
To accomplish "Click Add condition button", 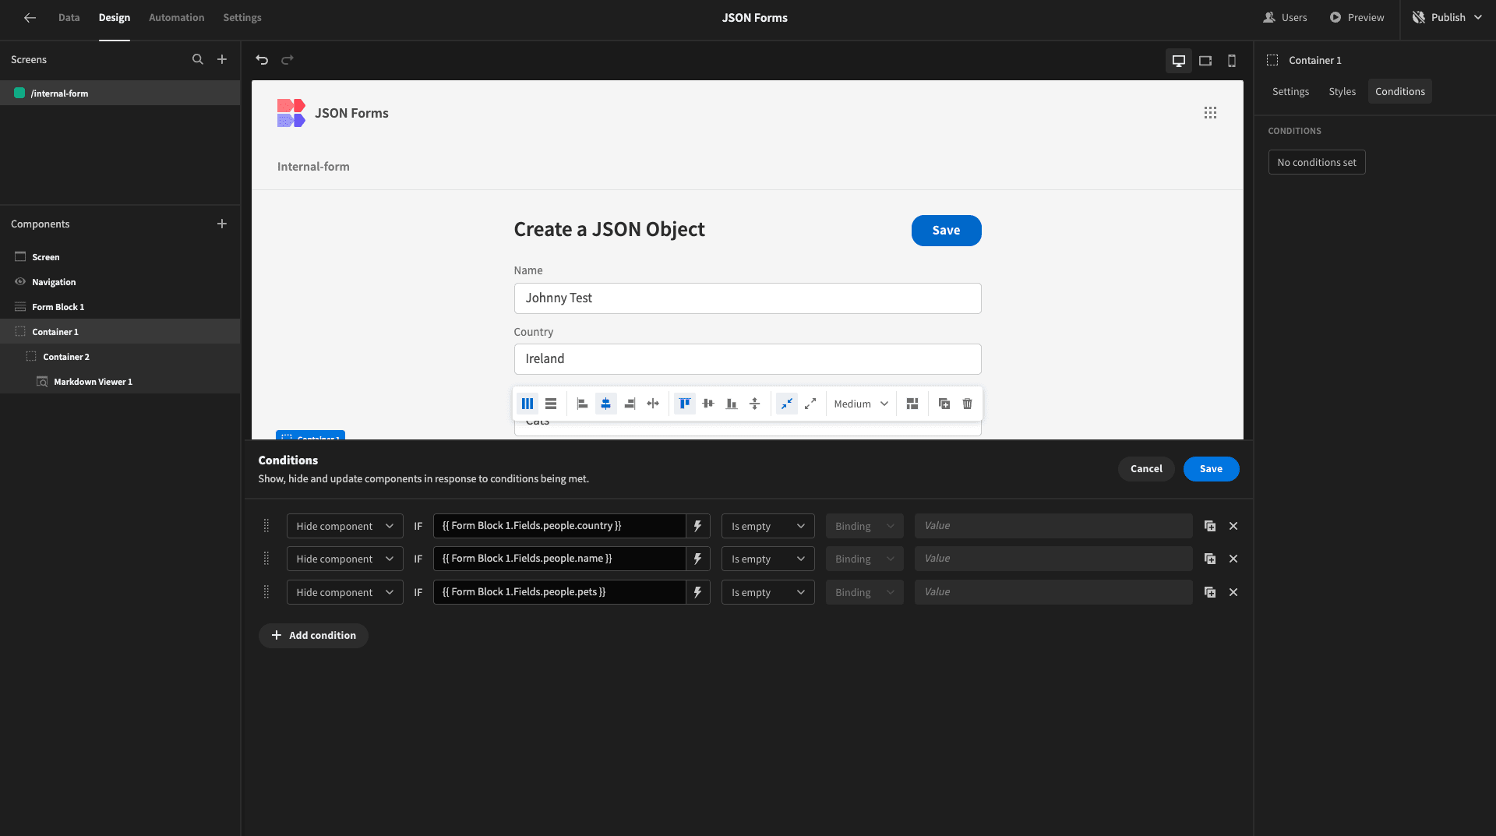I will coord(313,635).
